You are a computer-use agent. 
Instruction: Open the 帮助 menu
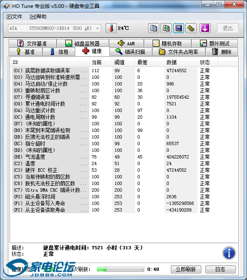(38, 17)
